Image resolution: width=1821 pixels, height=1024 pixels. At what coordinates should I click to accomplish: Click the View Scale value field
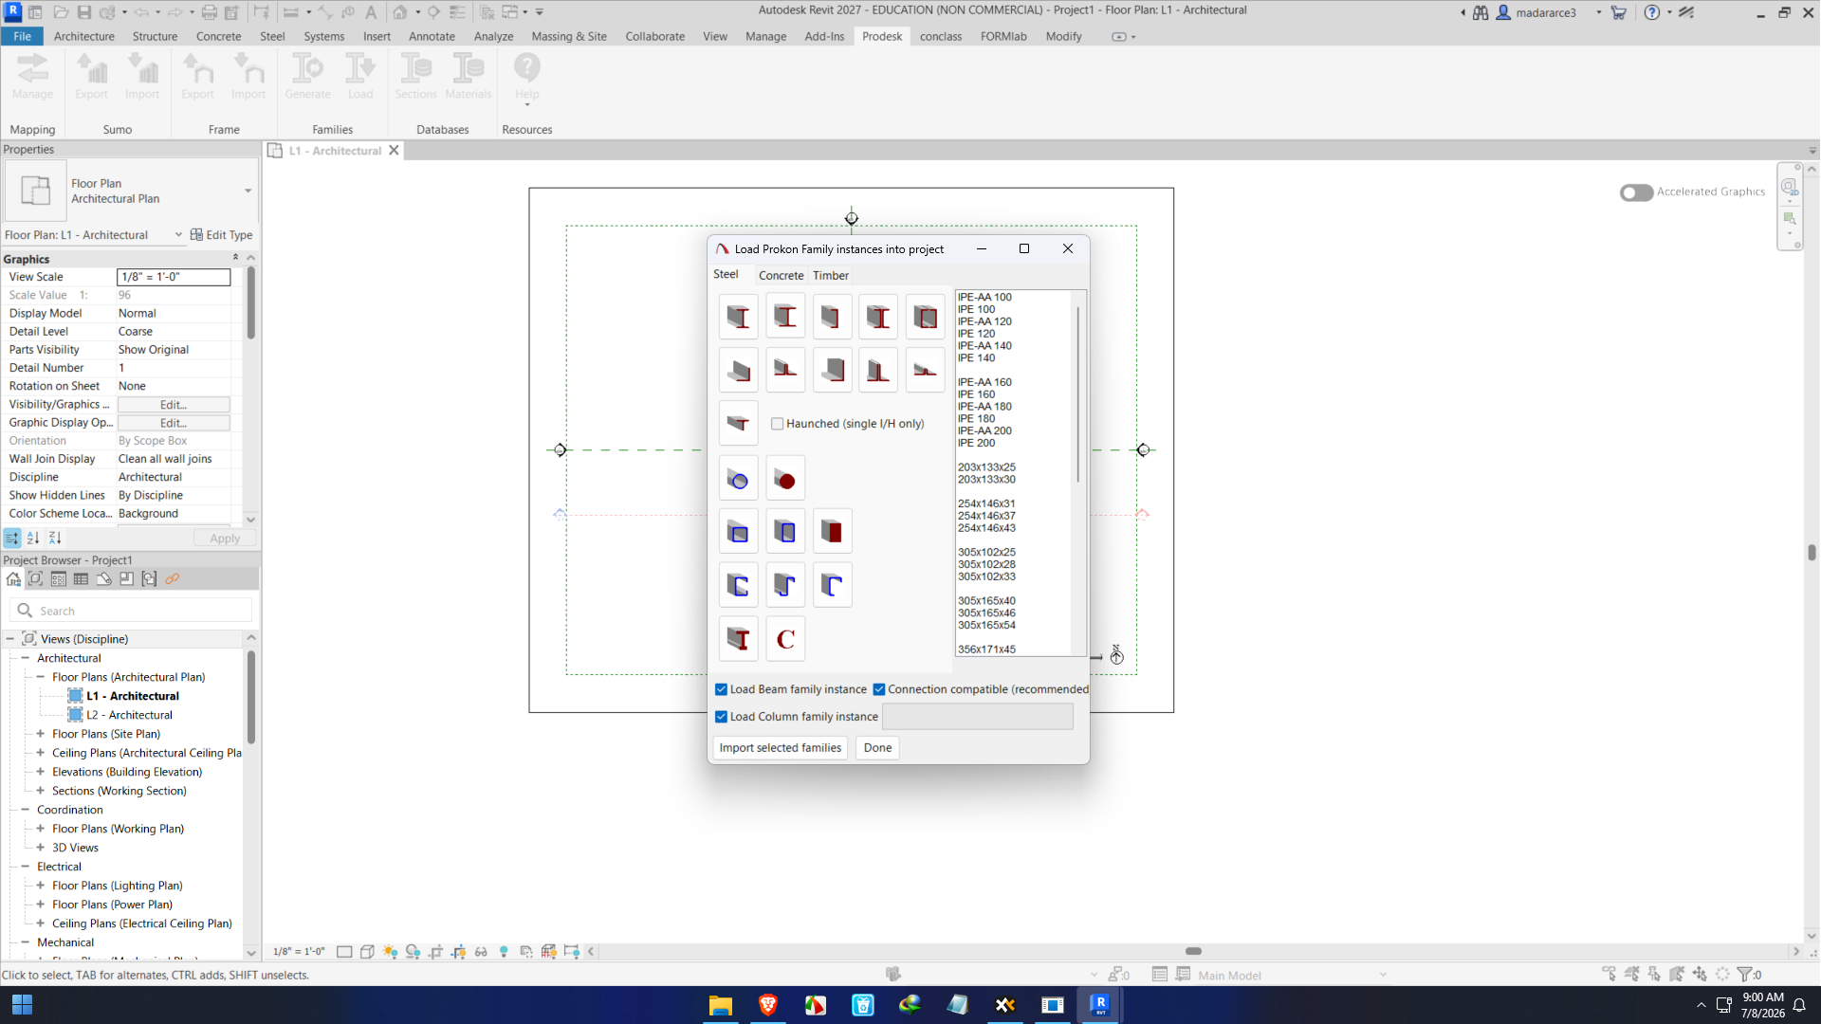tap(174, 277)
